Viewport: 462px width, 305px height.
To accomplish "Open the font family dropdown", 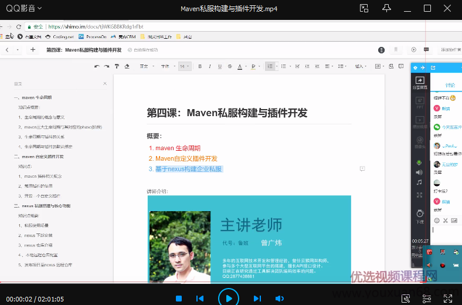I will (168, 66).
